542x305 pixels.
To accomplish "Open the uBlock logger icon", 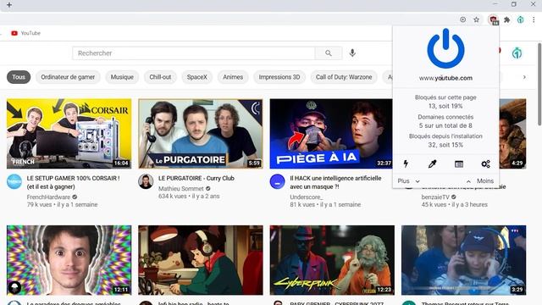I will (x=459, y=164).
